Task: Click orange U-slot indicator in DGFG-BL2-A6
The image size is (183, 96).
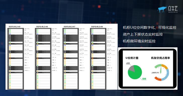Action: coord(38,58)
